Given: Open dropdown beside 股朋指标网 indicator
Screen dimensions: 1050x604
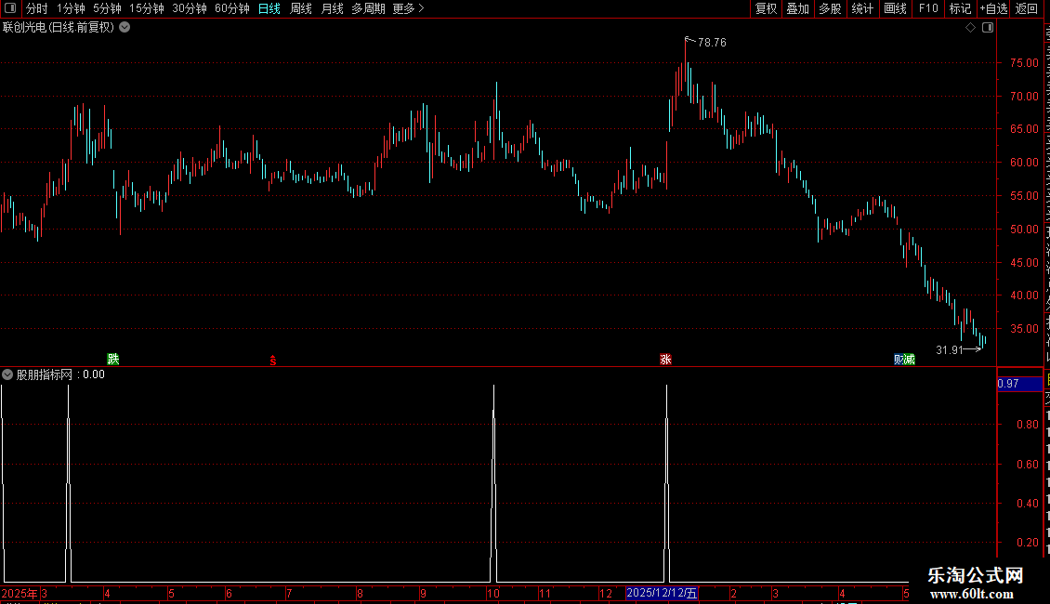Looking at the screenshot, I should (x=7, y=374).
